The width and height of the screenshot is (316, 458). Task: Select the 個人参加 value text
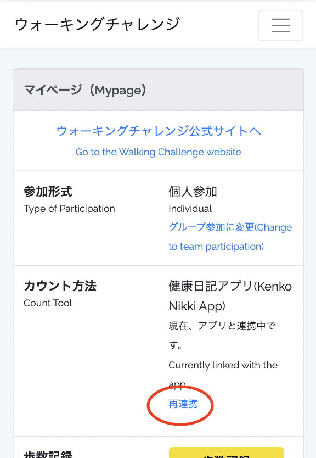click(193, 192)
